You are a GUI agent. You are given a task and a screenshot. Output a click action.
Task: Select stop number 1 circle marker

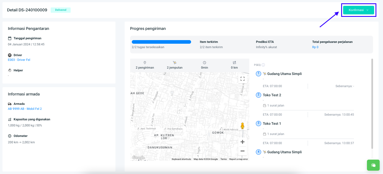(x=258, y=74)
